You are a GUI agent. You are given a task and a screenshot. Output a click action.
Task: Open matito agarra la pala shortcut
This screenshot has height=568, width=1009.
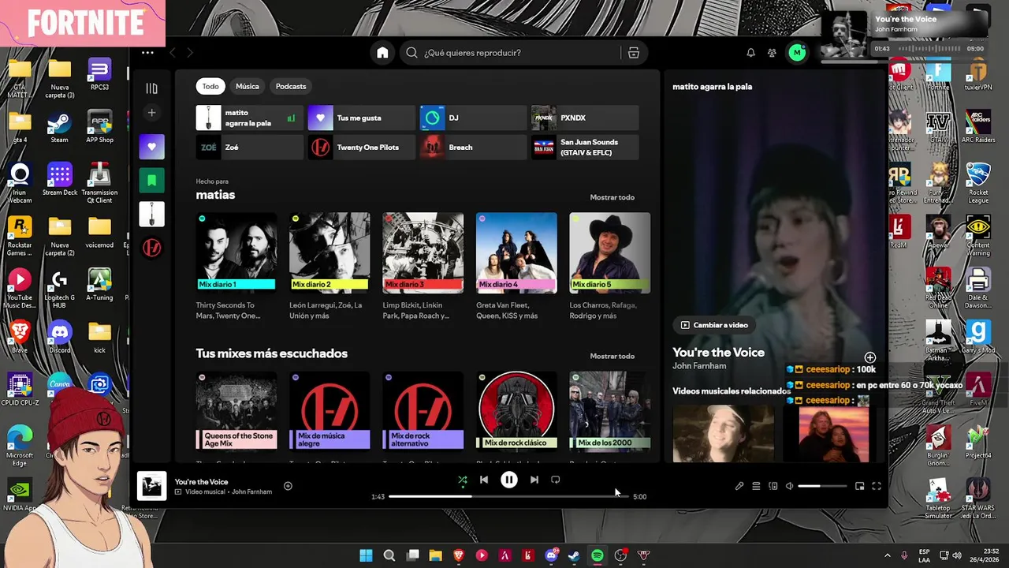(x=249, y=118)
